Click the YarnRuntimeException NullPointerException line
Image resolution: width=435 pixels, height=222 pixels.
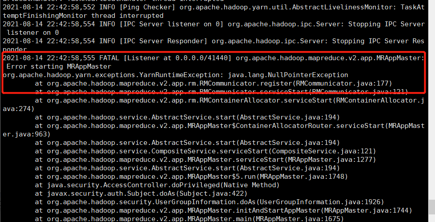pos(176,75)
